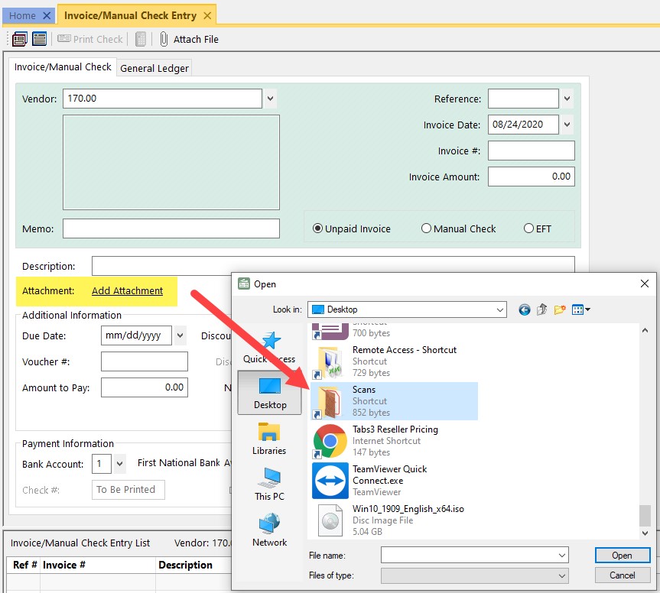This screenshot has height=593, width=660.
Task: Expand the Vendor dropdown
Action: tap(270, 98)
